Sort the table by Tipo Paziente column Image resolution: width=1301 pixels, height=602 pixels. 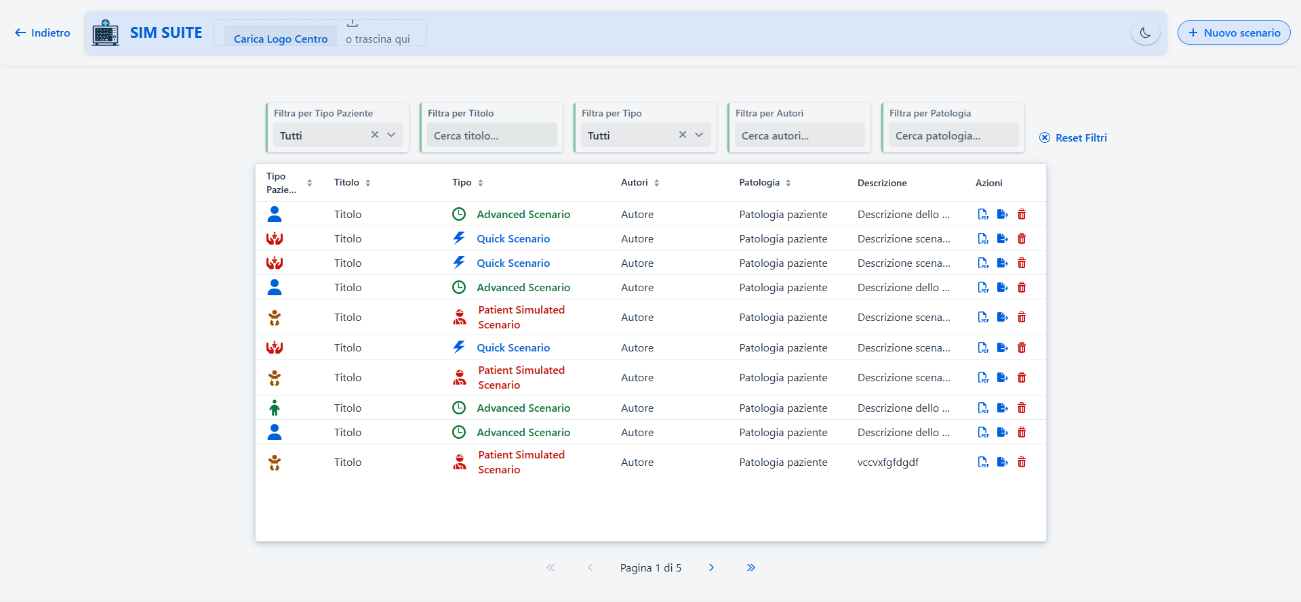309,183
